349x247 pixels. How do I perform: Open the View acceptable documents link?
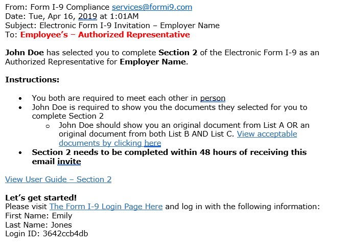267,134
